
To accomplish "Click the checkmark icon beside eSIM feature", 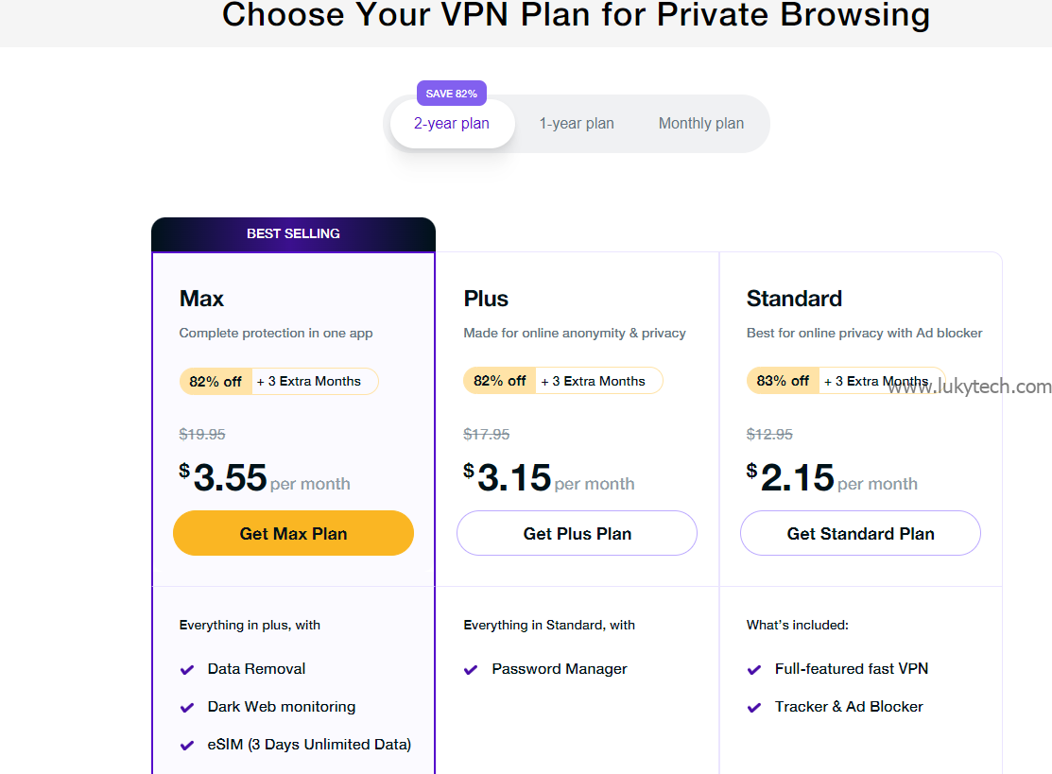I will click(187, 746).
